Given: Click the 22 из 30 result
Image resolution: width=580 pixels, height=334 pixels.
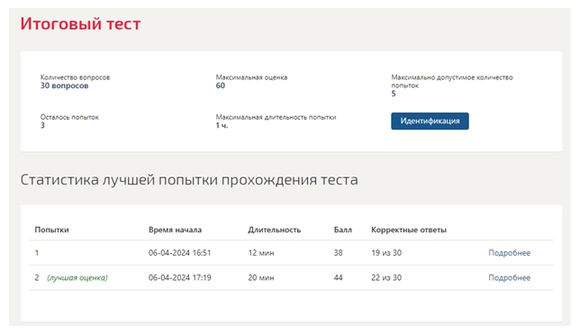Looking at the screenshot, I should click(386, 278).
